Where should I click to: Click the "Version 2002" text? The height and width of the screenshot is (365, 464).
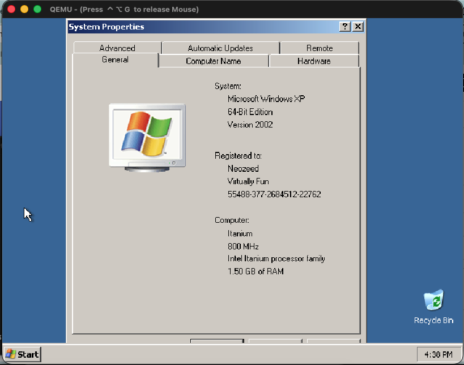pos(250,124)
